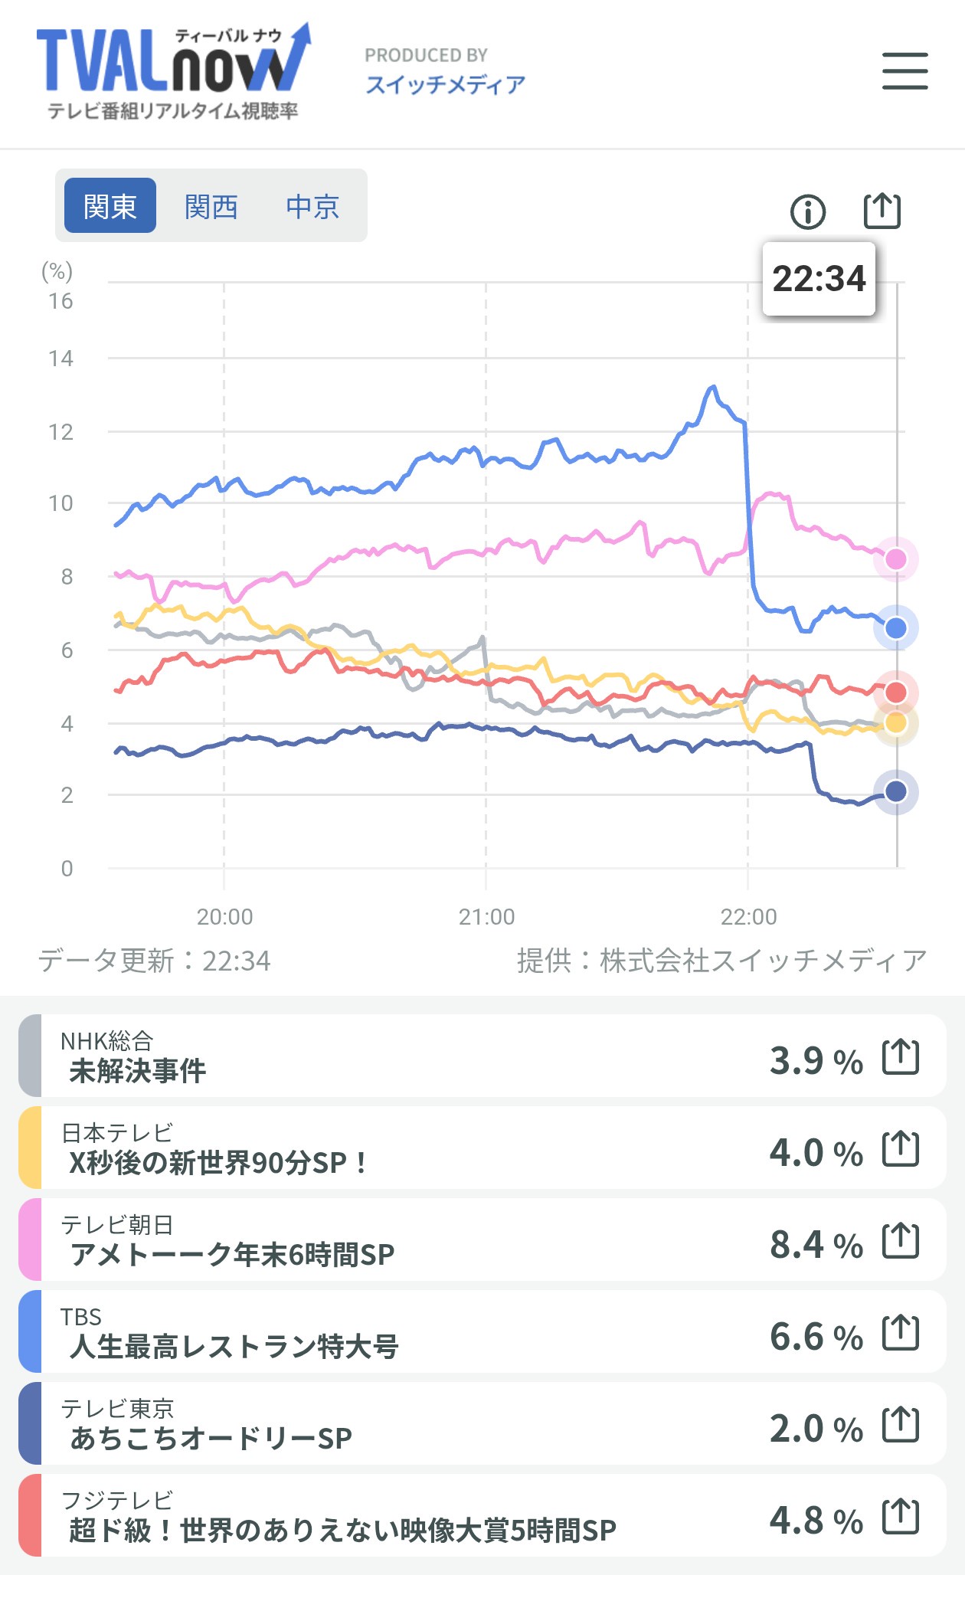Switch to the 中京 region tab
Image resolution: width=965 pixels, height=1598 pixels.
pos(312,206)
